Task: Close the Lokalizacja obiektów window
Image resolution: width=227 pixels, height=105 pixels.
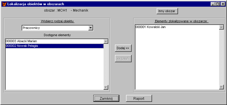Action: tap(223, 4)
